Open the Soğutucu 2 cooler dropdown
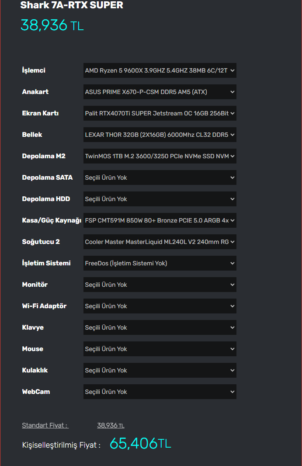Image resolution: width=302 pixels, height=466 pixels. [x=160, y=242]
